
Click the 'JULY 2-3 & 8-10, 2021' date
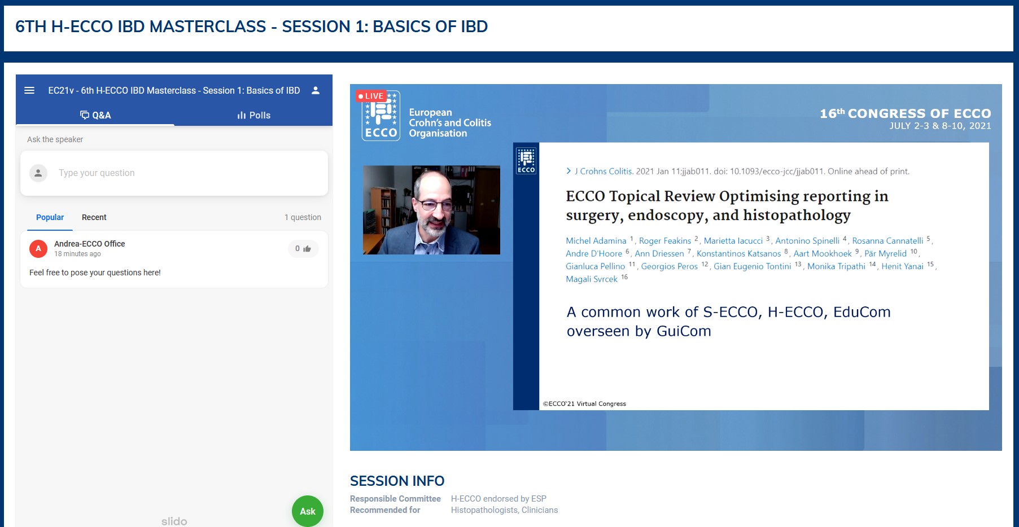(x=940, y=126)
